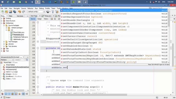Switch to the Services tab
Screen dimensions: 176x99
click(20, 16)
